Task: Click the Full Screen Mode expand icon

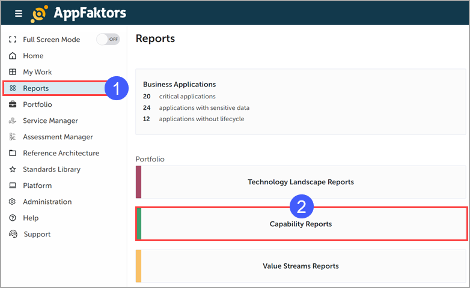Action: coord(13,40)
